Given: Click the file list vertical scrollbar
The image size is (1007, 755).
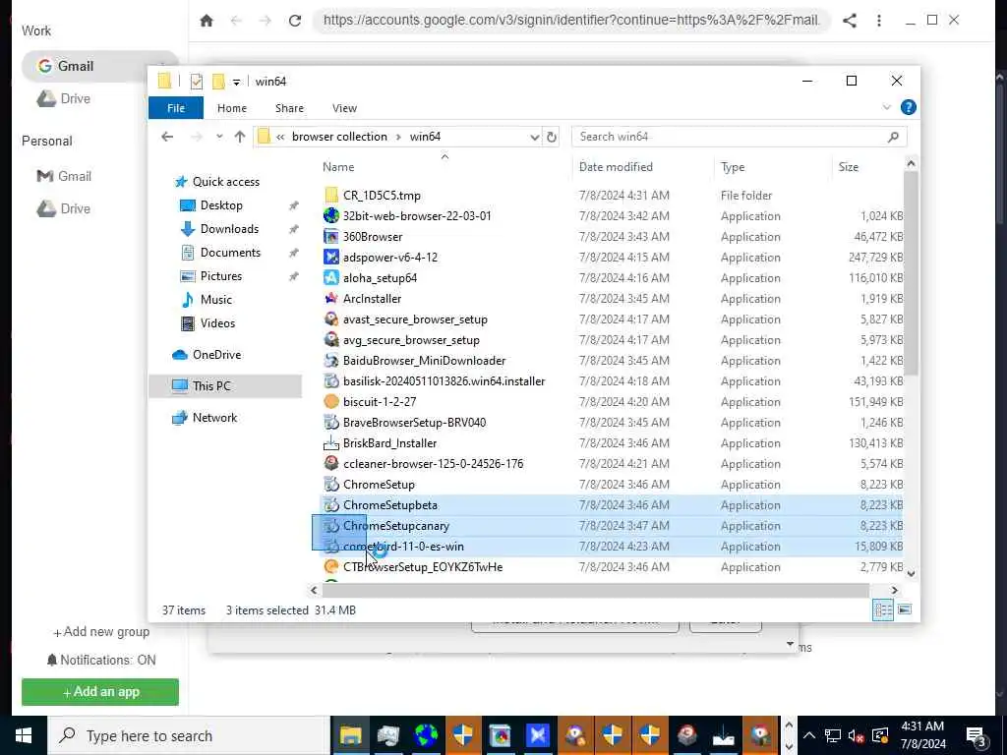Looking at the screenshot, I should [x=911, y=273].
